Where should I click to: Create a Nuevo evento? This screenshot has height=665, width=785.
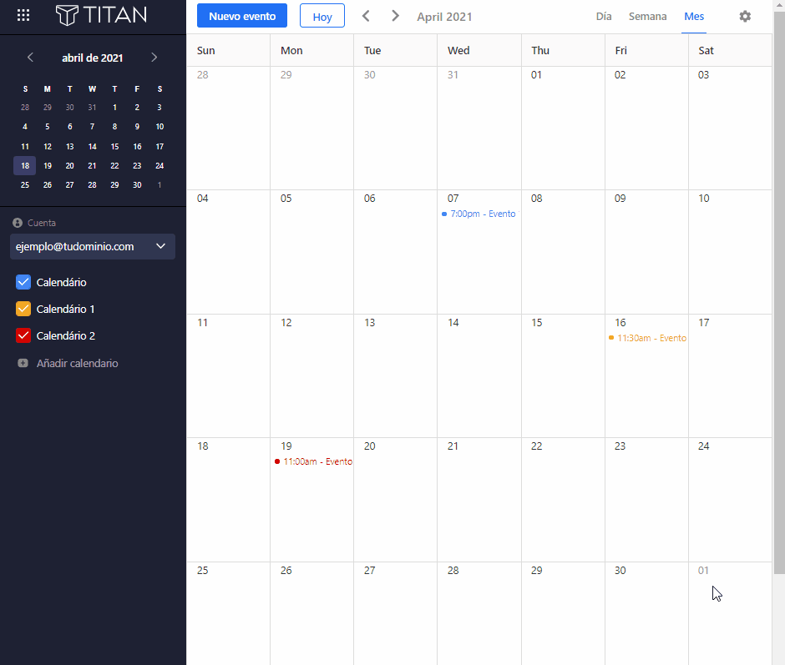[x=242, y=16]
